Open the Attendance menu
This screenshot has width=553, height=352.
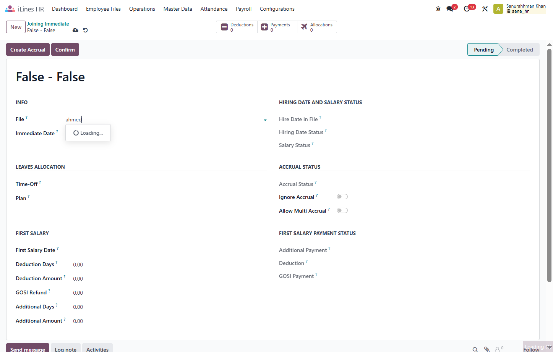click(214, 9)
